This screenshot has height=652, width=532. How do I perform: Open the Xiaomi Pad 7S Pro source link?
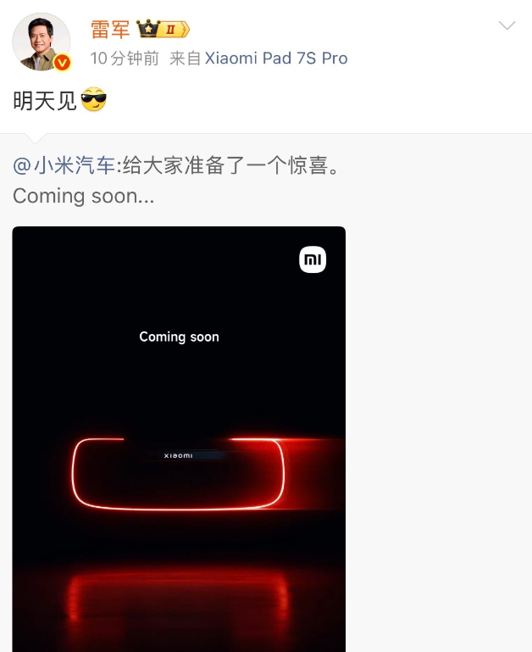tap(276, 59)
